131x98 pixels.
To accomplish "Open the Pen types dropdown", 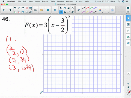I will (79, 10).
